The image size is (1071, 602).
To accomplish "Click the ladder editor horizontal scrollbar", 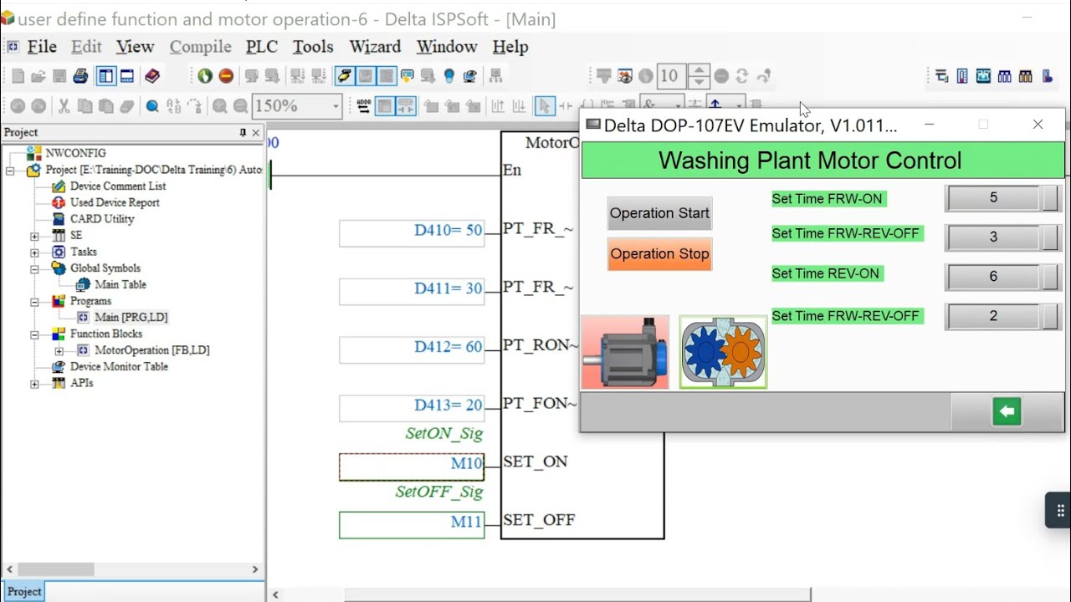I will 577,595.
